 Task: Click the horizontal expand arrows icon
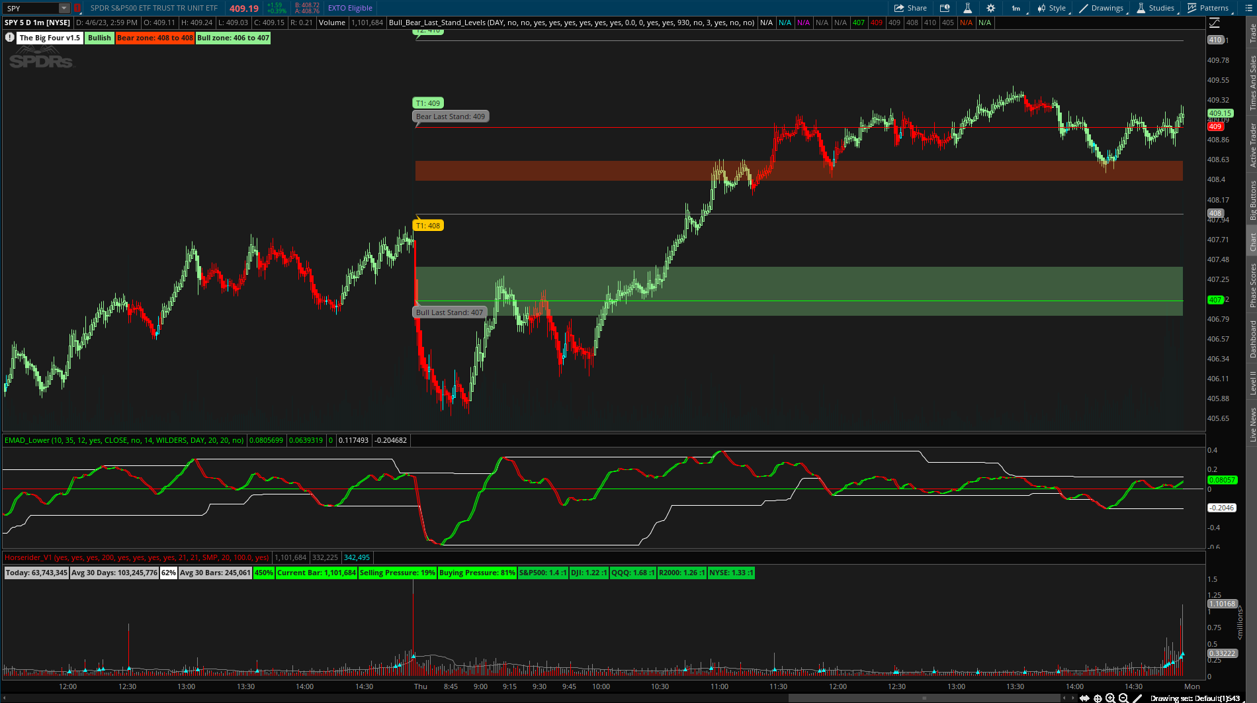coord(1084,698)
